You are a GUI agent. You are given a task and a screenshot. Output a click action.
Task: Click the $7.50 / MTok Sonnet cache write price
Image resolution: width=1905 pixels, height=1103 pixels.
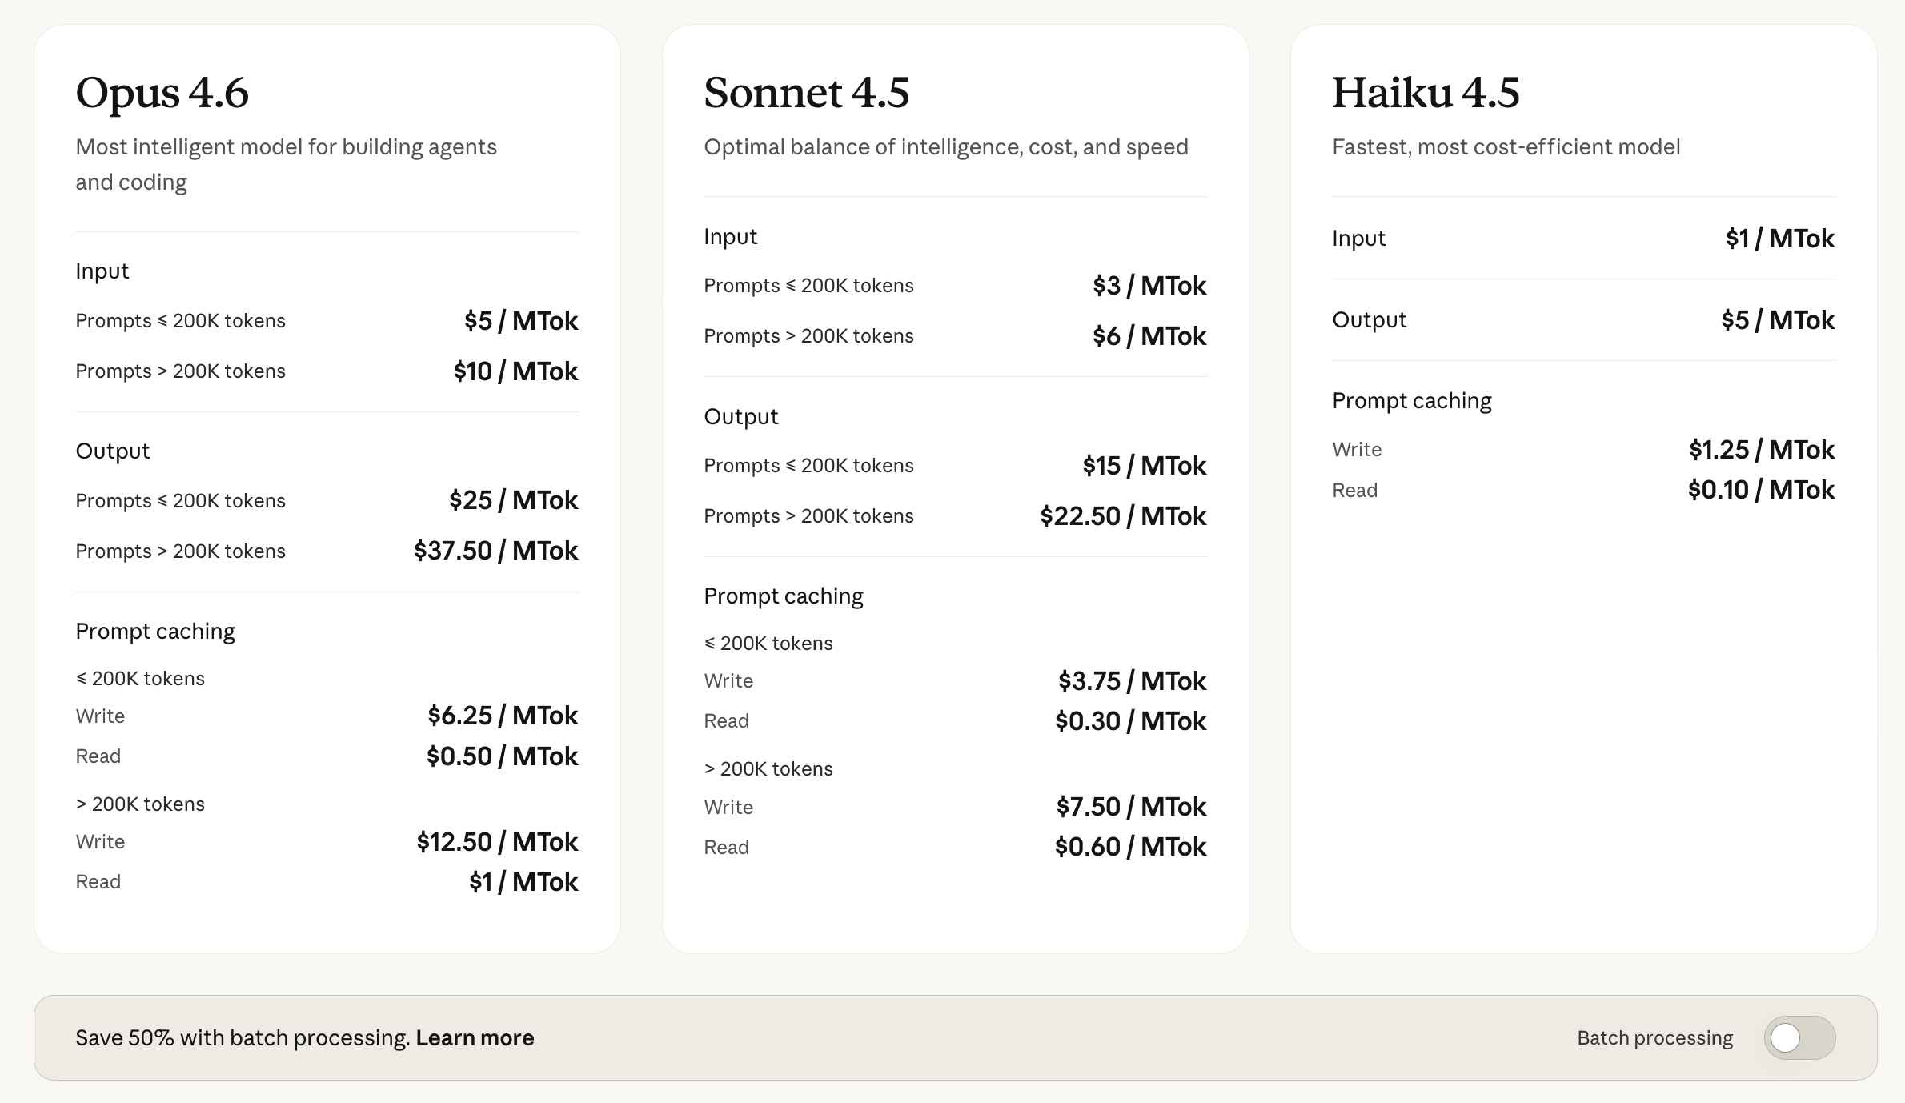click(x=1130, y=807)
